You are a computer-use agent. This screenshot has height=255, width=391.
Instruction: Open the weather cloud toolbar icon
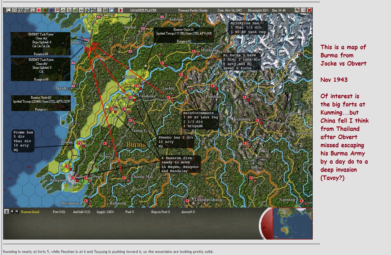click(x=111, y=10)
